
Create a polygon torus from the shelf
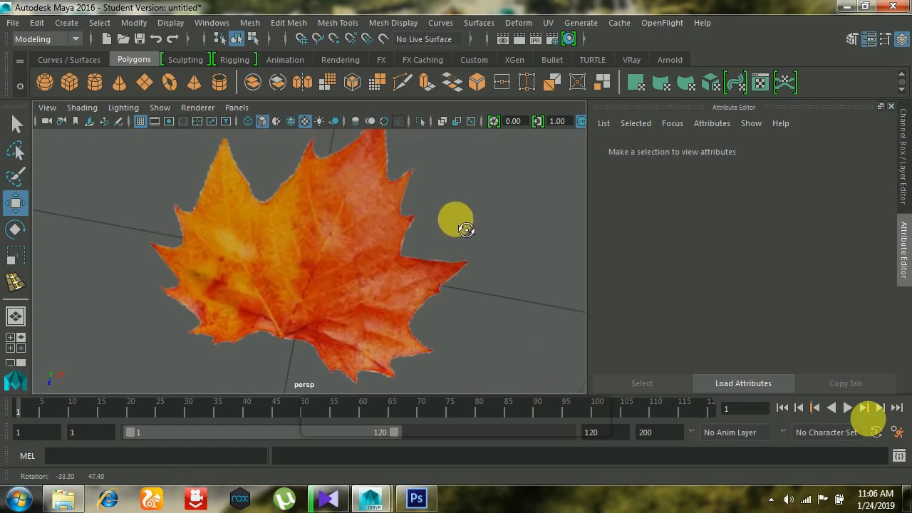(x=170, y=83)
